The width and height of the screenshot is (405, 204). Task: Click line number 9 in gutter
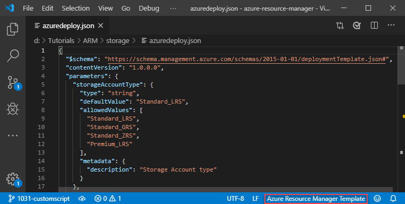click(x=43, y=118)
